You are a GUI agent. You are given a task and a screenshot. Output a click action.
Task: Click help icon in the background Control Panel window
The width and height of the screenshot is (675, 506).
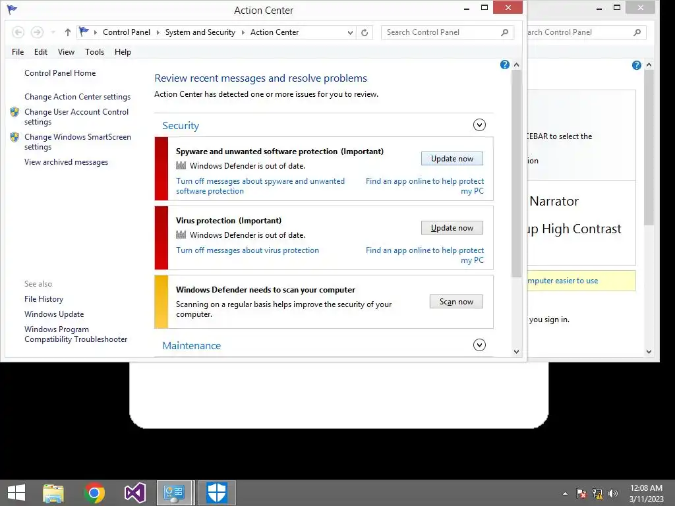coord(637,65)
